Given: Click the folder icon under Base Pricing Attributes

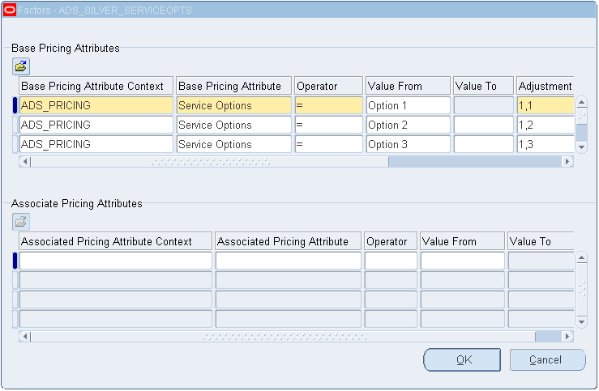Looking at the screenshot, I should tap(20, 66).
